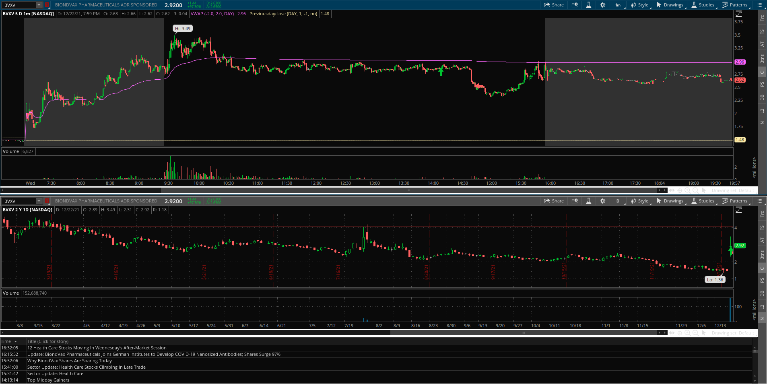Click the crosshair pan icon under top chart
767x384 pixels.
pyautogui.click(x=680, y=190)
